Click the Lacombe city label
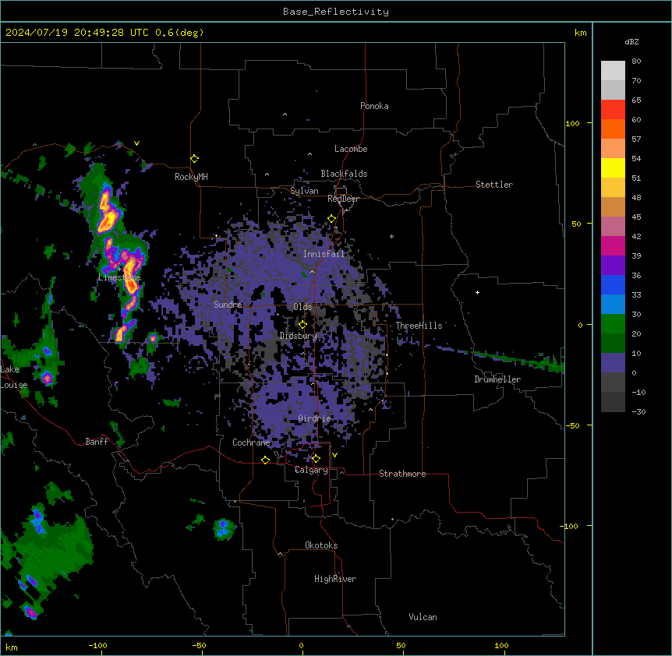 pyautogui.click(x=351, y=149)
